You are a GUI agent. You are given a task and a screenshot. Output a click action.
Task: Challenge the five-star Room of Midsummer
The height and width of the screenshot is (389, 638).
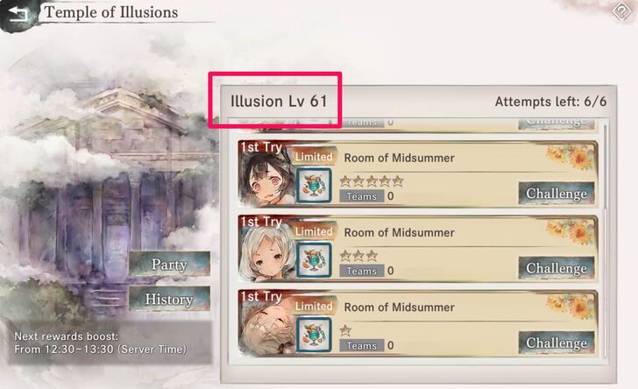click(x=556, y=194)
